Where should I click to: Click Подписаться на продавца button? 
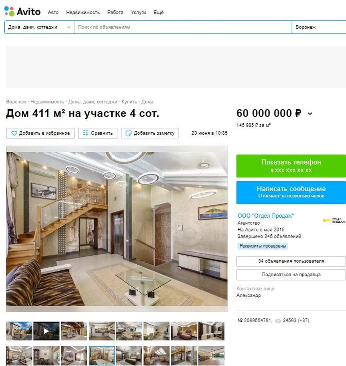(291, 275)
